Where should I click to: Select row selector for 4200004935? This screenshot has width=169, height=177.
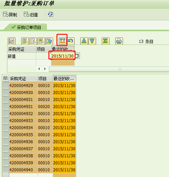[6, 135]
